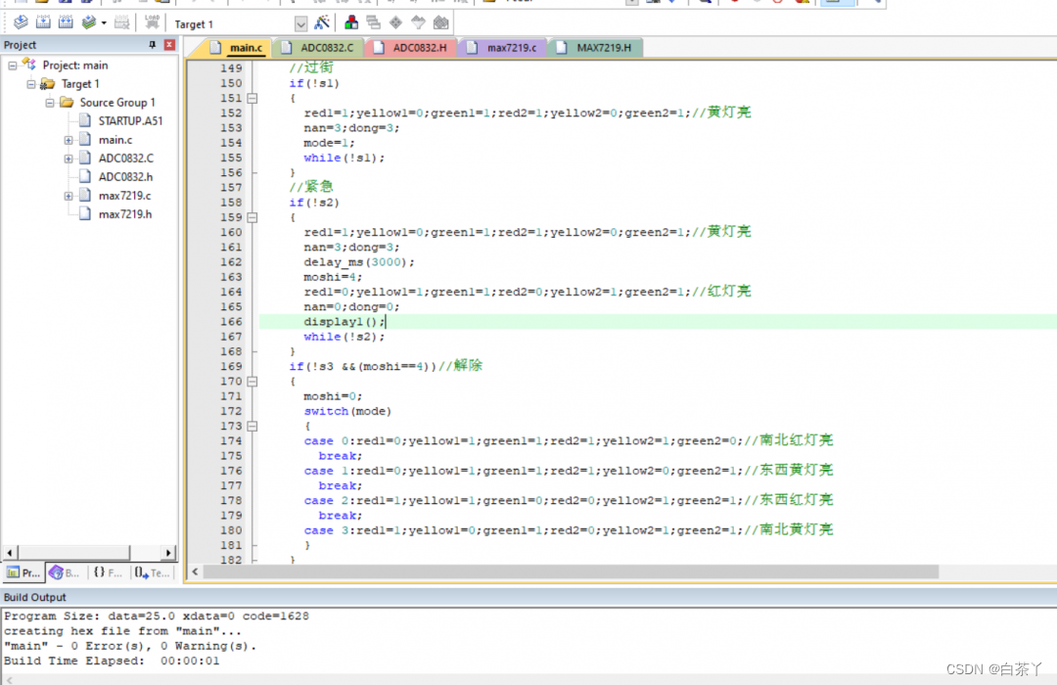Click the Batch Build icon
1057x685 pixels.
[x=88, y=23]
